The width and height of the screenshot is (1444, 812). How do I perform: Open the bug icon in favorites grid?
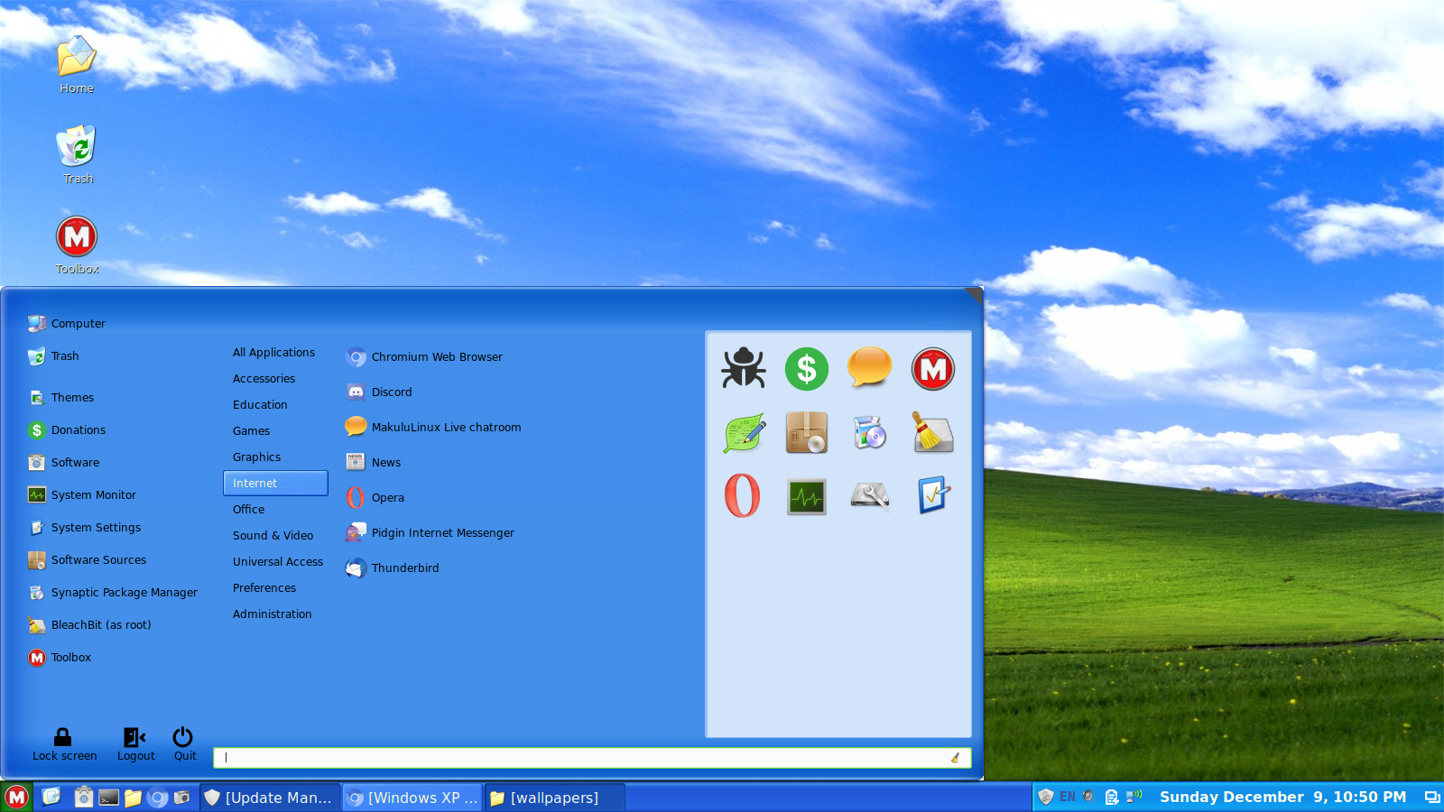click(744, 369)
